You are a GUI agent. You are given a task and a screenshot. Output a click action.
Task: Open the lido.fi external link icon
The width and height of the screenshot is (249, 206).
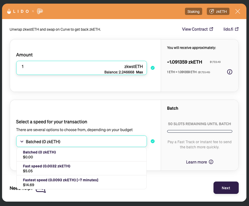[237, 29]
